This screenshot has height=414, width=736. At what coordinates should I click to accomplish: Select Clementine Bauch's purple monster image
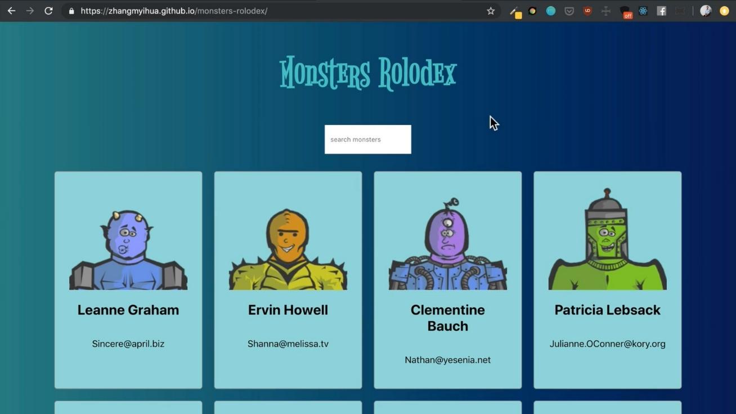[448, 244]
